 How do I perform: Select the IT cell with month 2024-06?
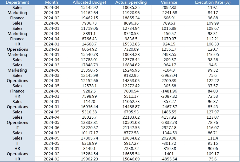click(17, 128)
